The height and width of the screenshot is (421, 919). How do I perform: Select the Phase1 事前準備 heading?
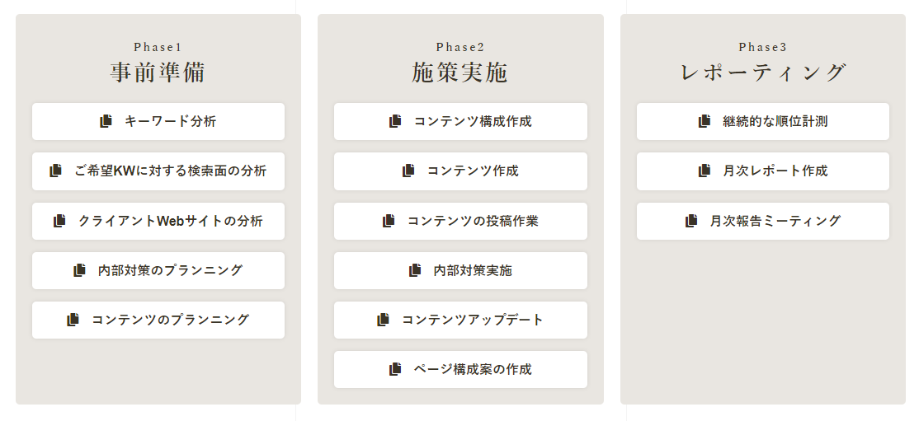click(158, 63)
